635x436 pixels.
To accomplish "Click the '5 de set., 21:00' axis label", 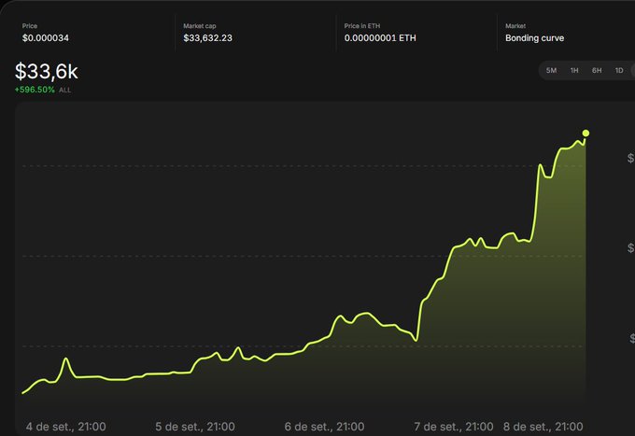I will [195, 427].
